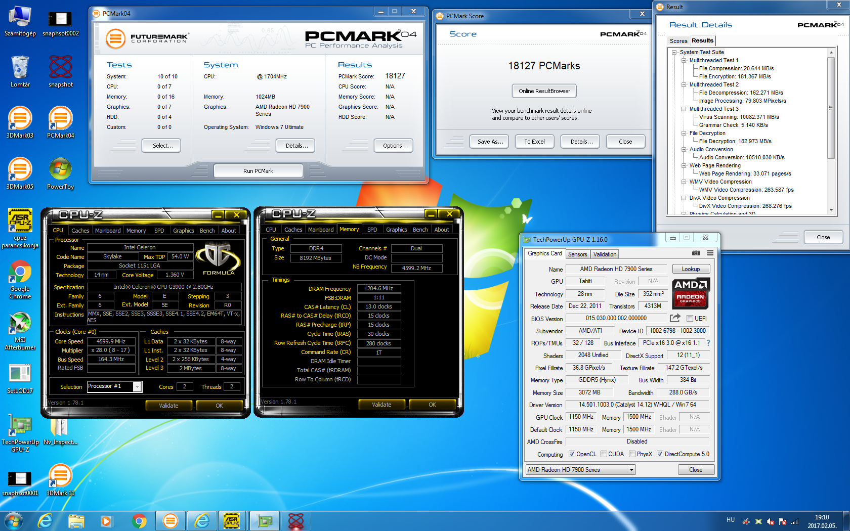
Task: Open the Mainboard tab in left CPU-Z
Action: pos(108,231)
